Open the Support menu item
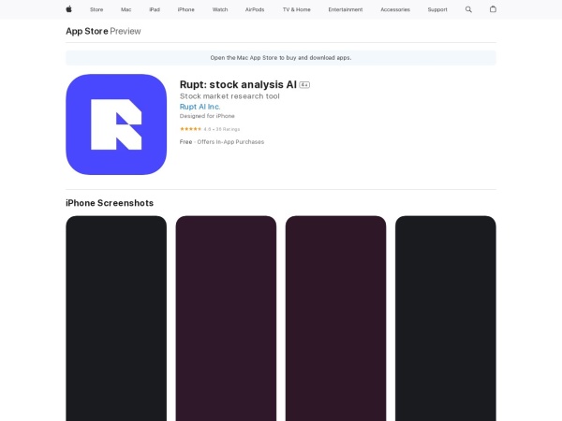Image resolution: width=562 pixels, height=421 pixels. (x=437, y=9)
